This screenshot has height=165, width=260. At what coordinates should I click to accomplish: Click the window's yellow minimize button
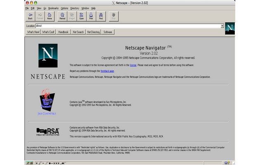click(31, 3)
